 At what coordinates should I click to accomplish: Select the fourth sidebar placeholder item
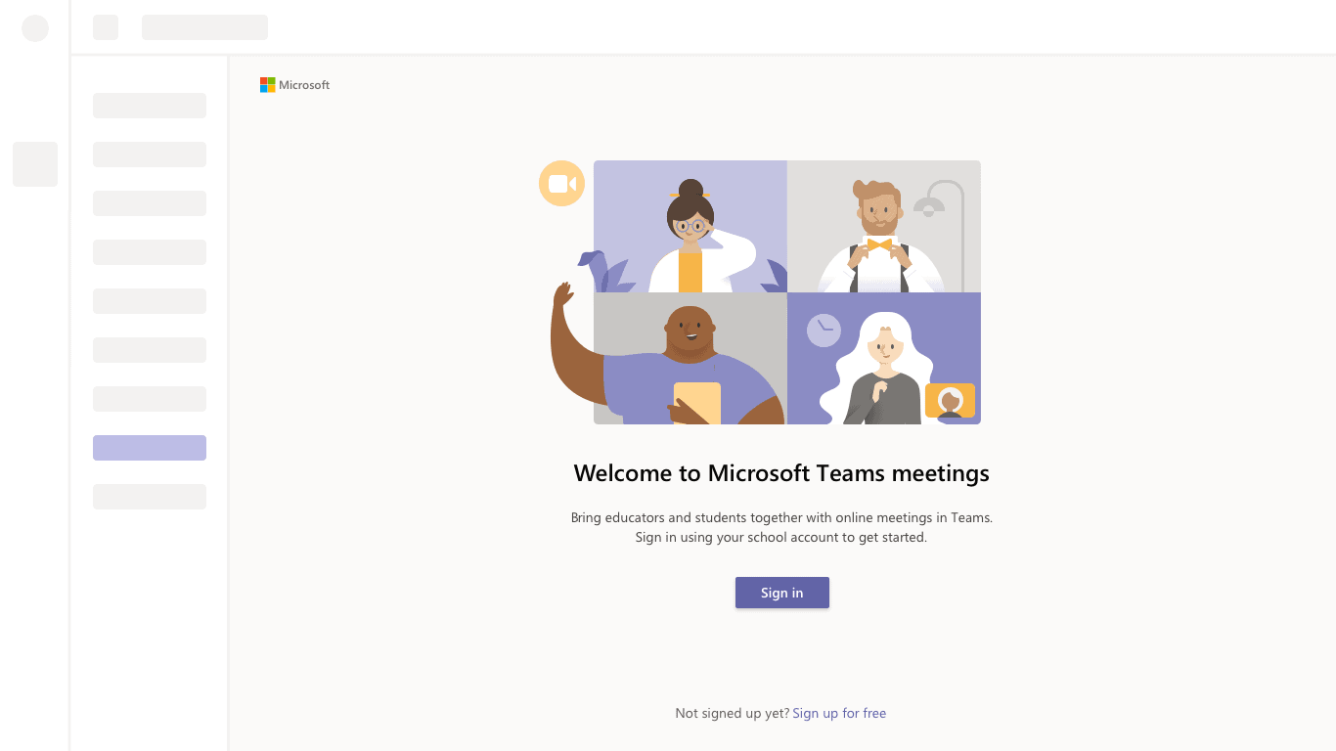[149, 251]
